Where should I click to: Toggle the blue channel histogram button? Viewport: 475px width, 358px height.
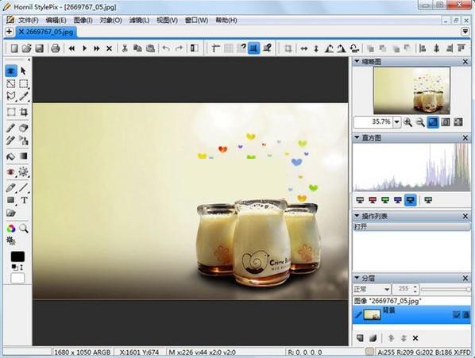tap(398, 200)
